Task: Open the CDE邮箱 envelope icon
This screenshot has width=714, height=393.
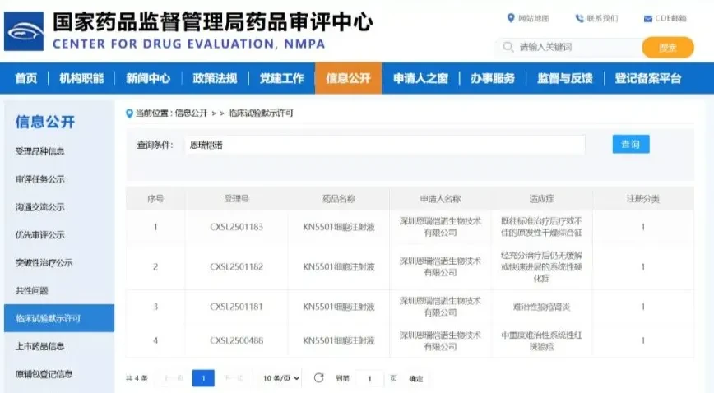Action: pyautogui.click(x=648, y=19)
